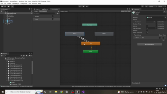
Task: Select the Entry node
Action: [x=91, y=52]
